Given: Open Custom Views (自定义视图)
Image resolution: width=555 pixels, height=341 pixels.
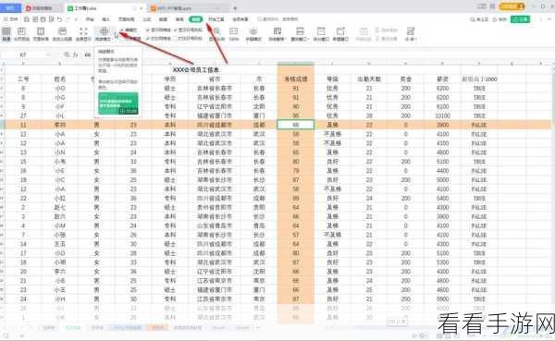Looking at the screenshot, I should (62, 34).
